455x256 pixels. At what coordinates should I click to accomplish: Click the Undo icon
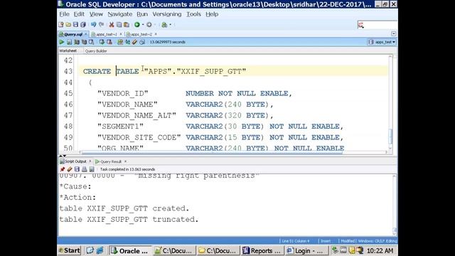[x=93, y=25]
